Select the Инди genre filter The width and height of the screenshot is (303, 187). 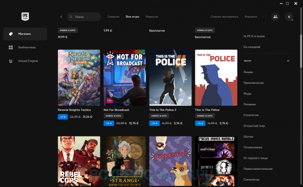coord(247,94)
